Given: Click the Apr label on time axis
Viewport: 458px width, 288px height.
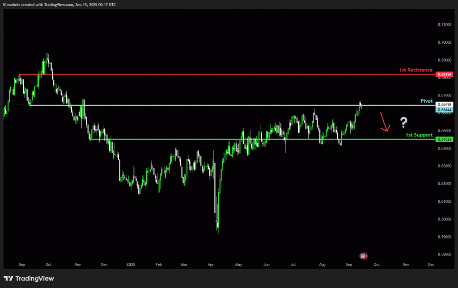Looking at the screenshot, I should [x=211, y=264].
